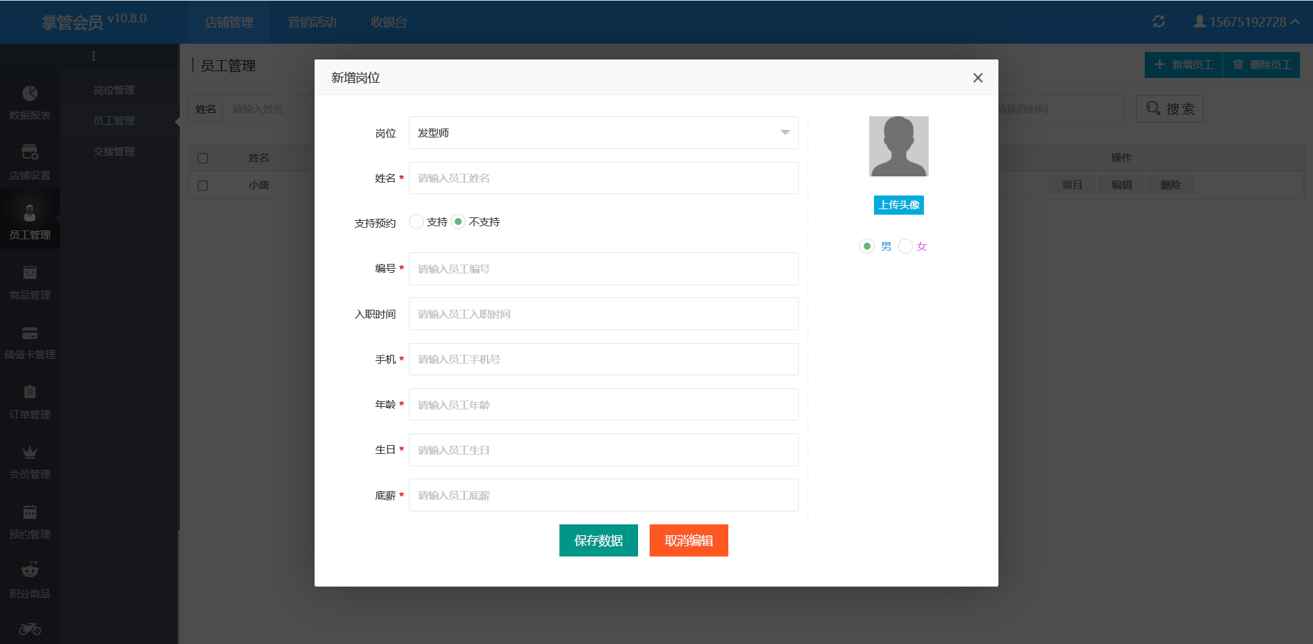Expand the 岗位 dropdown showing 发型师
This screenshot has width=1313, height=644.
[603, 133]
